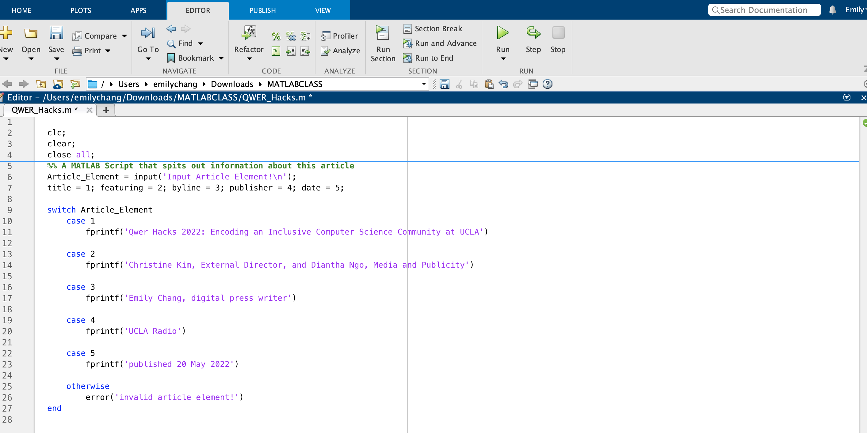Viewport: 867px width, 433px height.
Task: Comment code with the percent icon
Action: [276, 36]
